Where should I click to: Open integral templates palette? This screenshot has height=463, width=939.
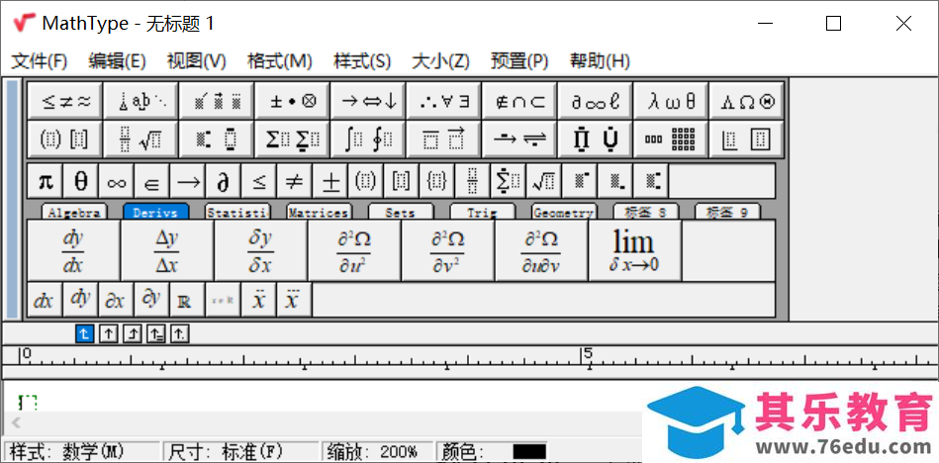coord(368,139)
